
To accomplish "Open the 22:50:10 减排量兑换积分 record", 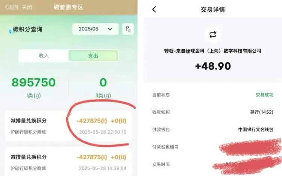I will coord(68,126).
